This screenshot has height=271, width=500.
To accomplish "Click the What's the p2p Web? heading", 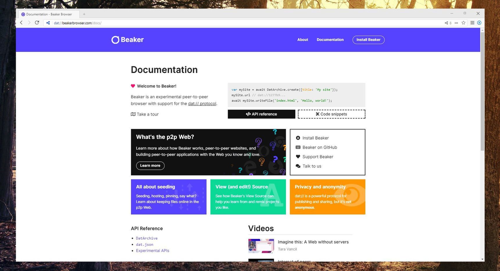I will point(165,137).
